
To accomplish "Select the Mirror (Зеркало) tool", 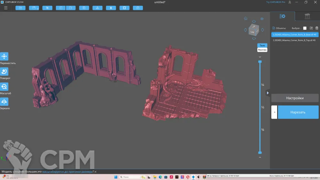I will (x=4, y=102).
